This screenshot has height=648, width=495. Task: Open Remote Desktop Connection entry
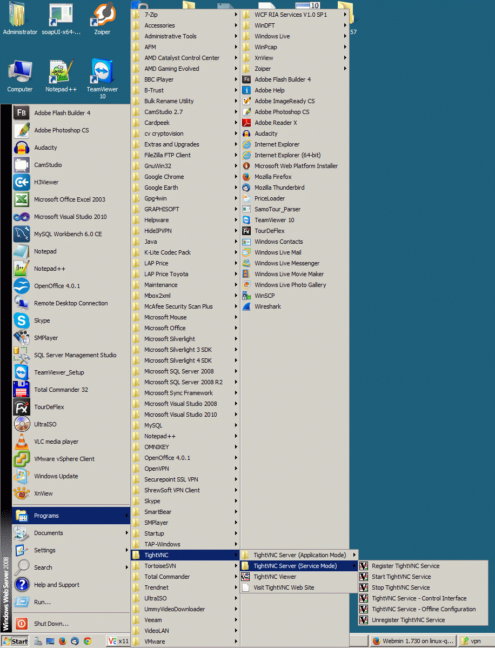coord(71,303)
